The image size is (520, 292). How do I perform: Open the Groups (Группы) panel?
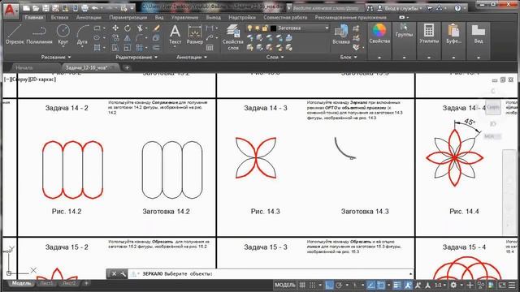point(404,31)
